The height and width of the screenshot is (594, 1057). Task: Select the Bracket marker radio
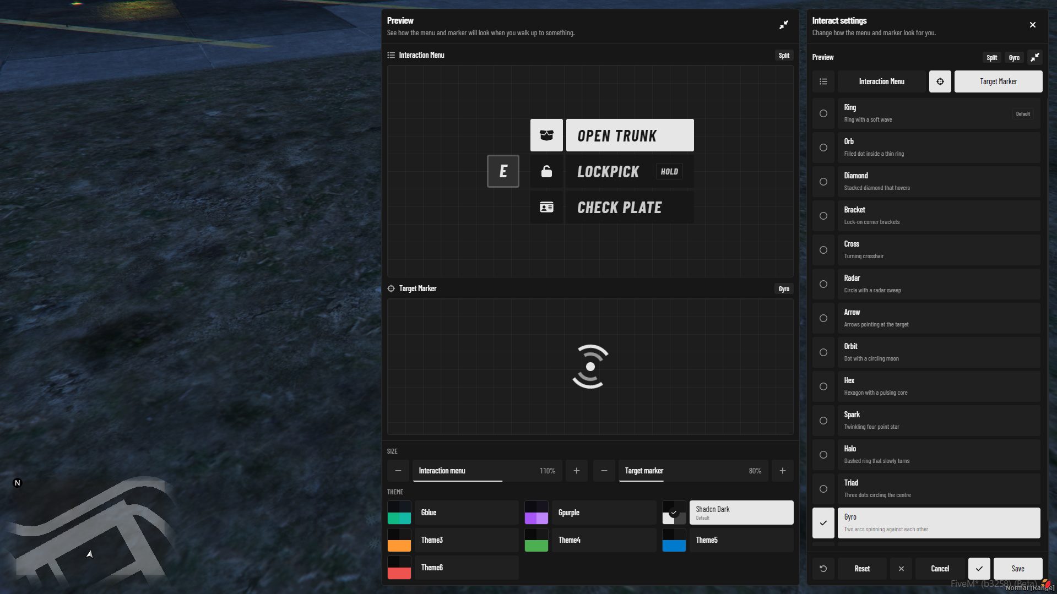point(823,216)
